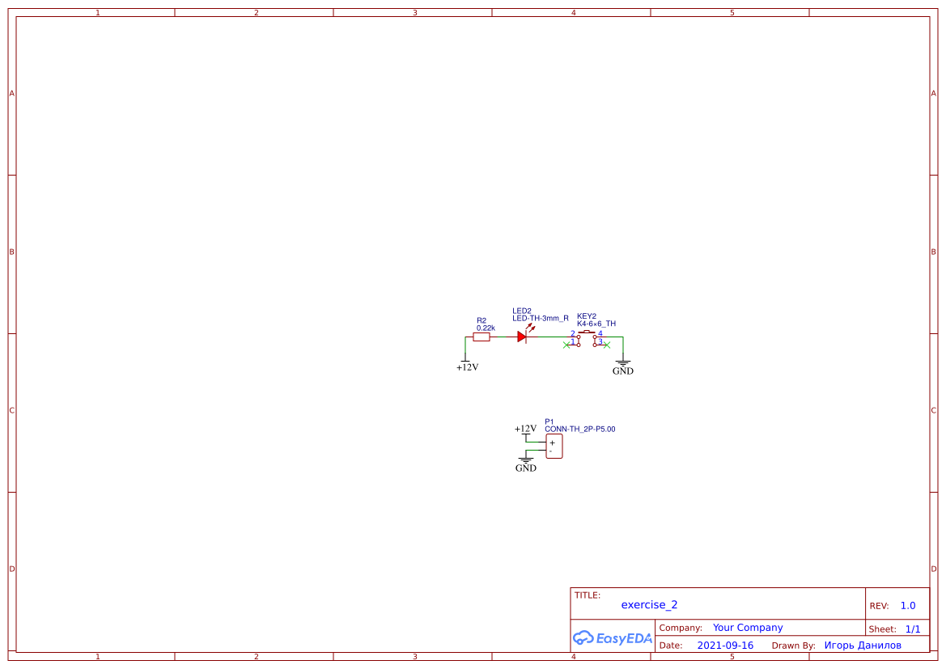Click the '0.22k' resistor value
946x669 pixels.
coord(486,328)
